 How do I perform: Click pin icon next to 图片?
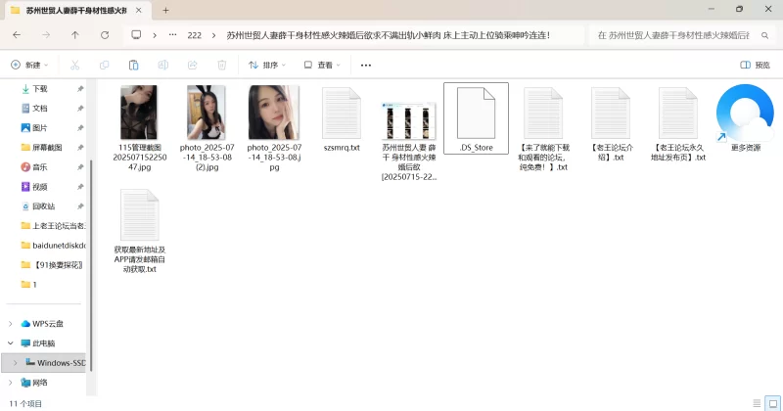point(80,128)
